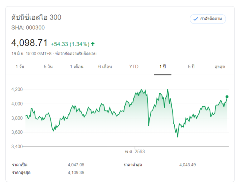The width and height of the screenshot is (238, 187).
Task: Click the +54.33 (1.34%) change value
Action: pyautogui.click(x=70, y=44)
